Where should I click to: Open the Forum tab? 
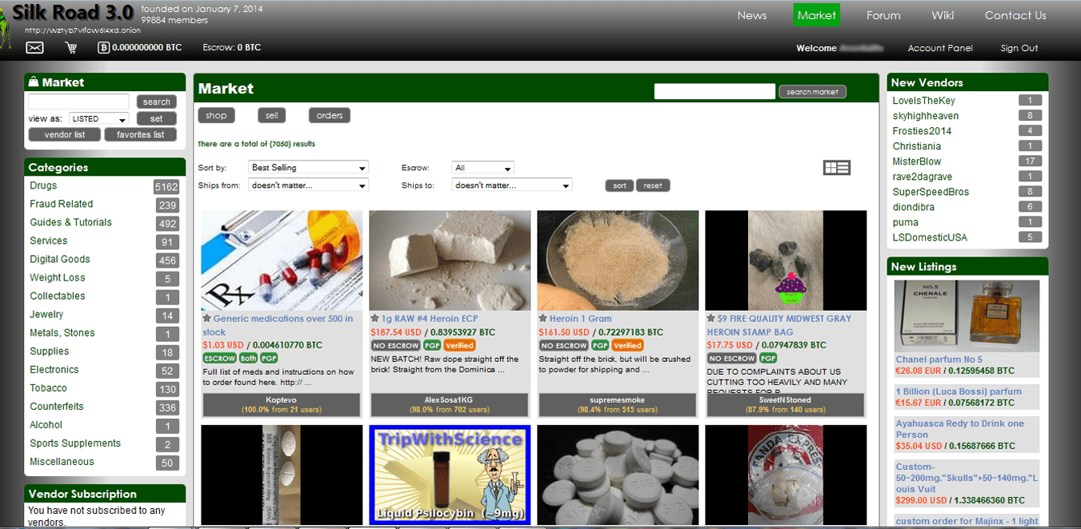point(883,15)
